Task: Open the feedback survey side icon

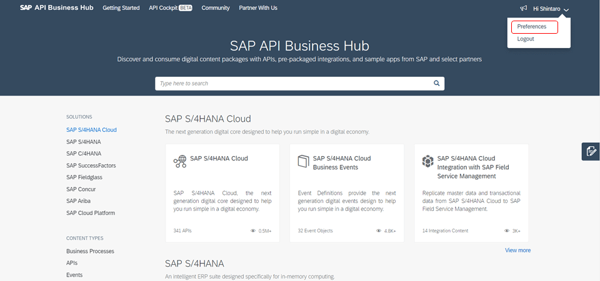Action: (590, 151)
